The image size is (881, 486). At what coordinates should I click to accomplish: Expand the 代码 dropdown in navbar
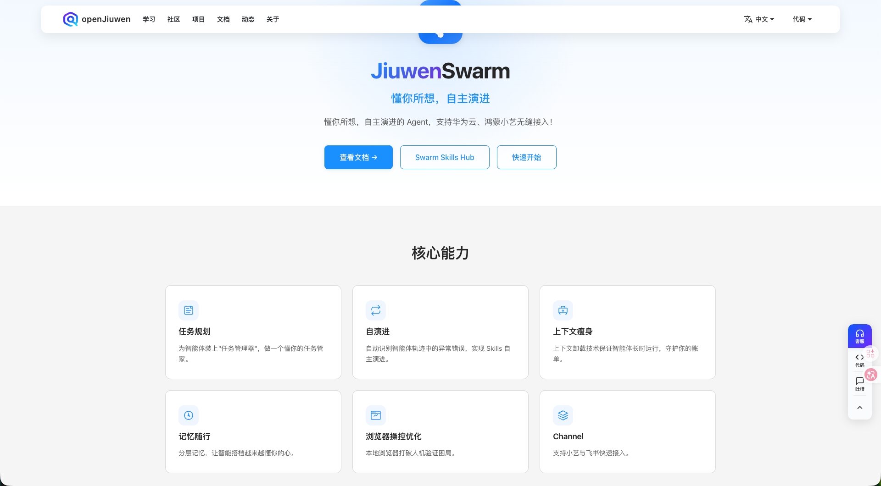pos(802,19)
